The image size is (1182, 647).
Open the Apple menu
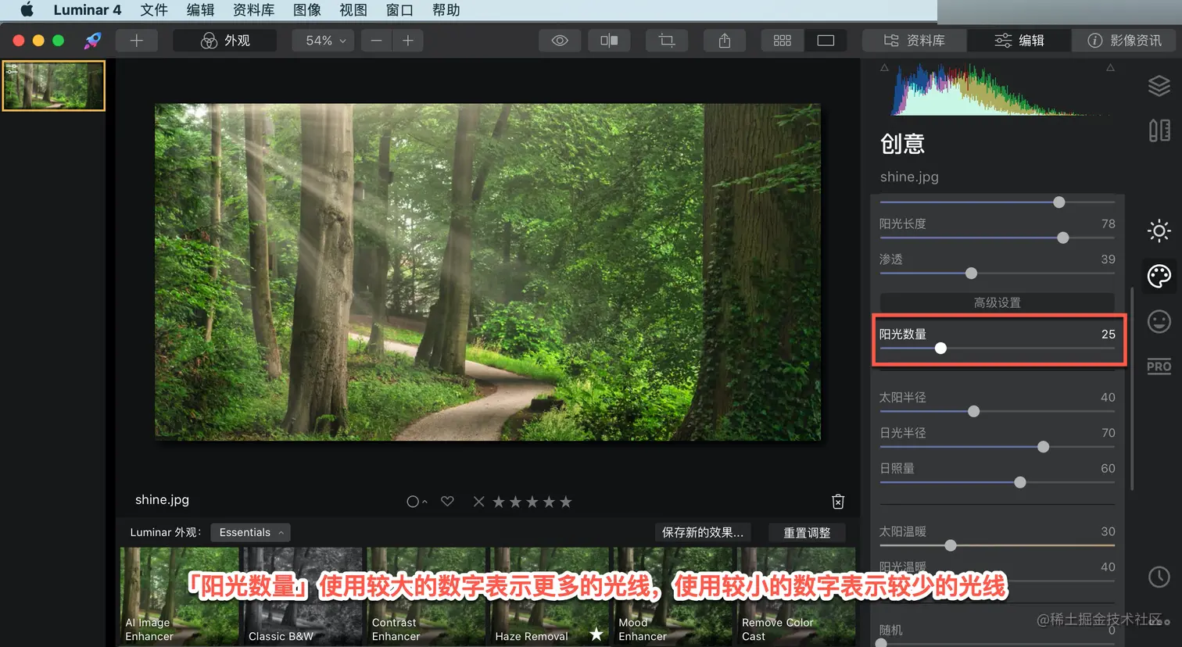tap(27, 10)
